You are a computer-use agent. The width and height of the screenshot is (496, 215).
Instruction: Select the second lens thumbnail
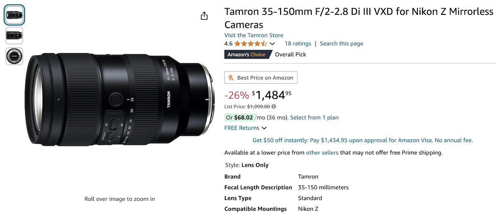click(14, 35)
